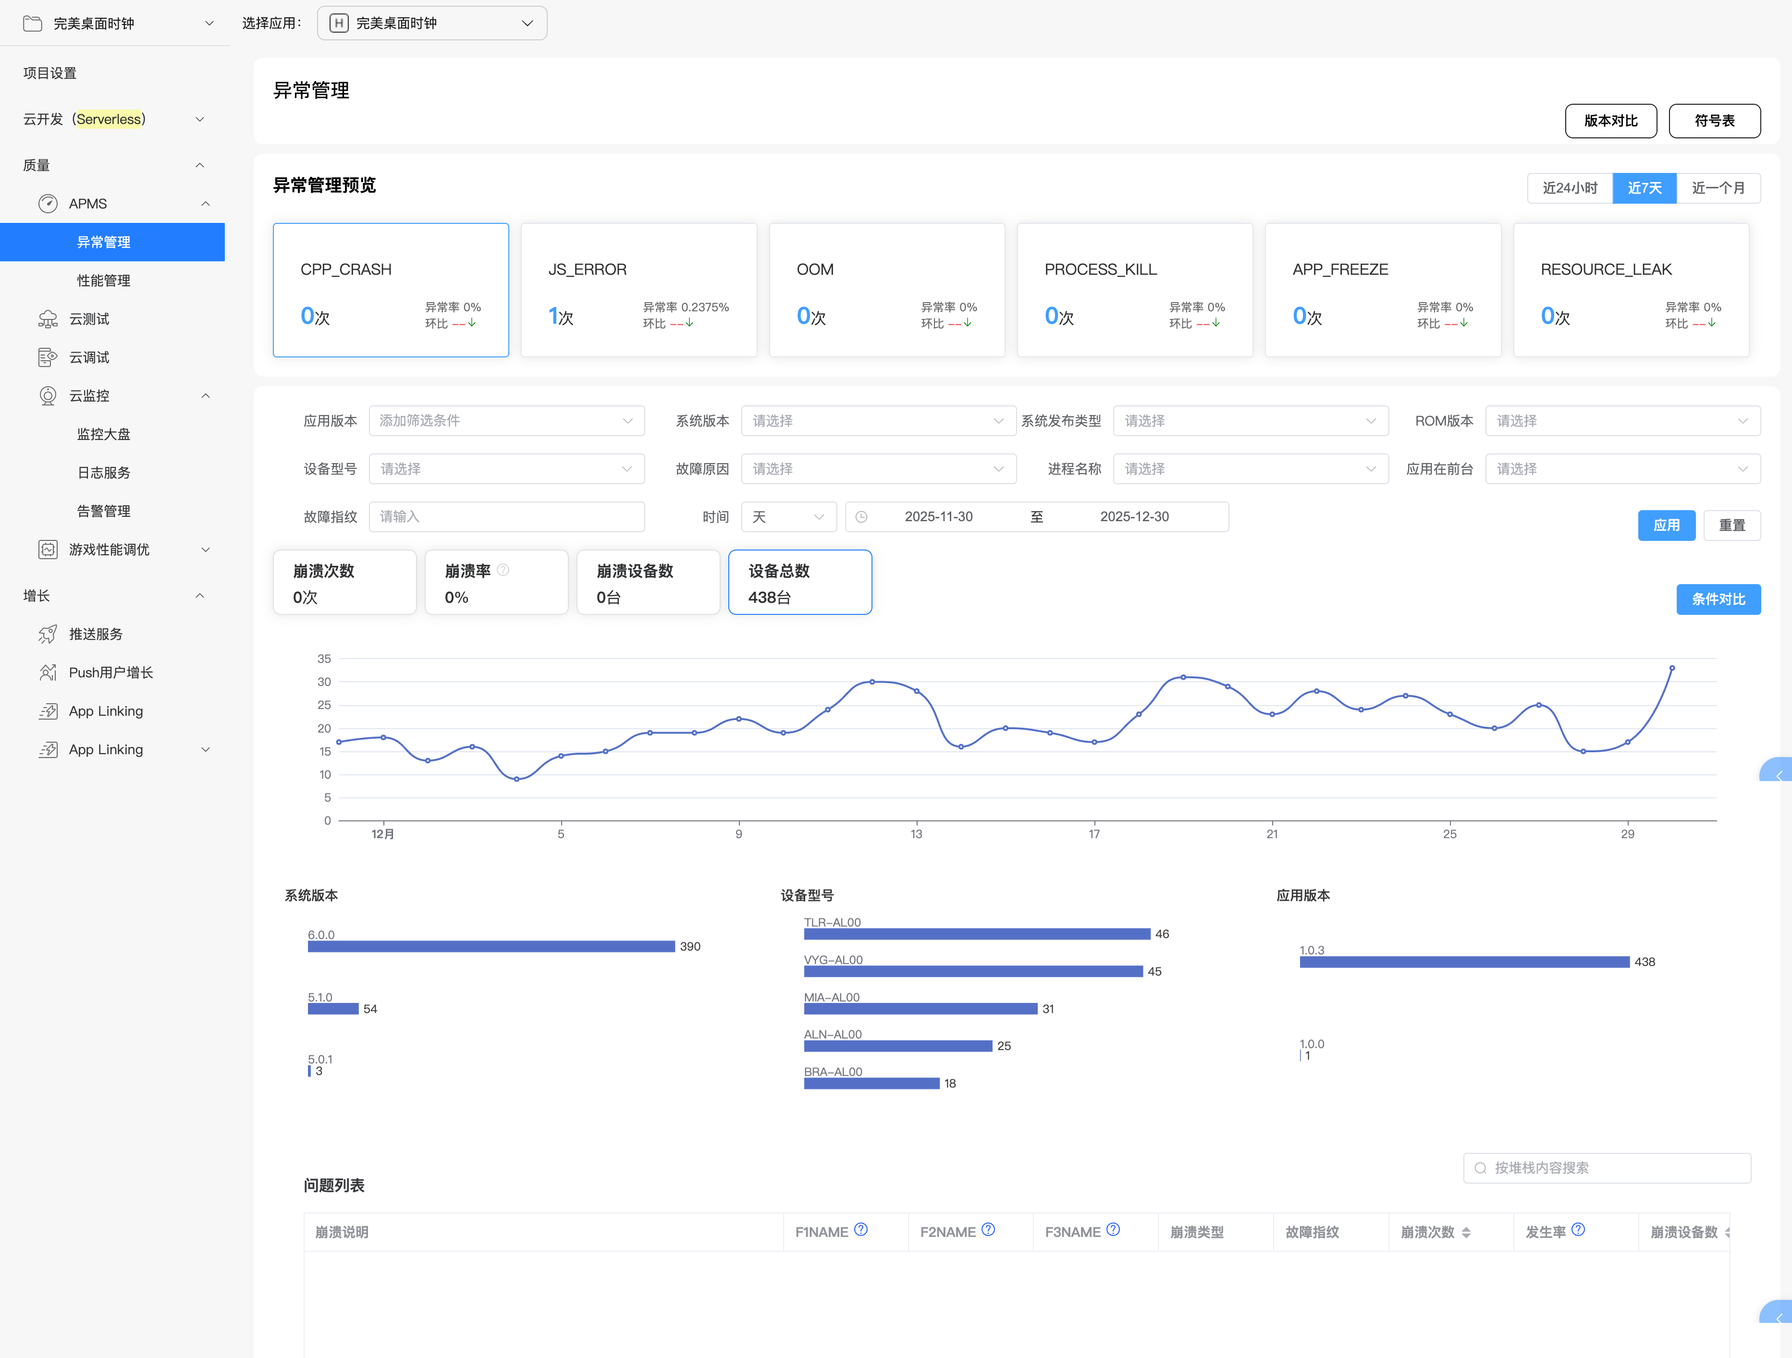Click the 云调试 debug icon
Screen dimensions: 1792x1358
tap(48, 357)
